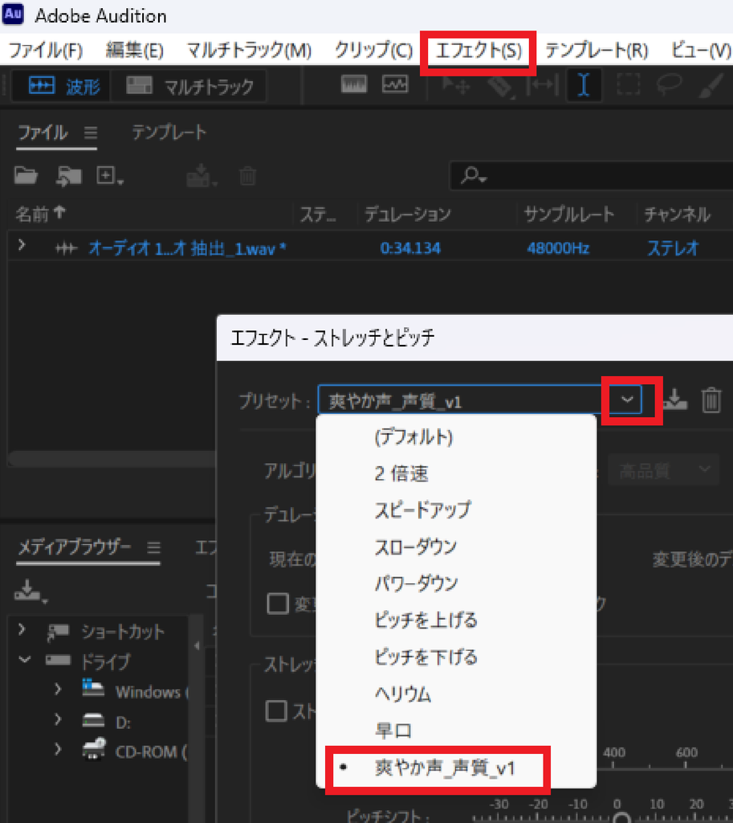
Task: Open メディアブラウザー panel menu icon
Action: coord(153,548)
